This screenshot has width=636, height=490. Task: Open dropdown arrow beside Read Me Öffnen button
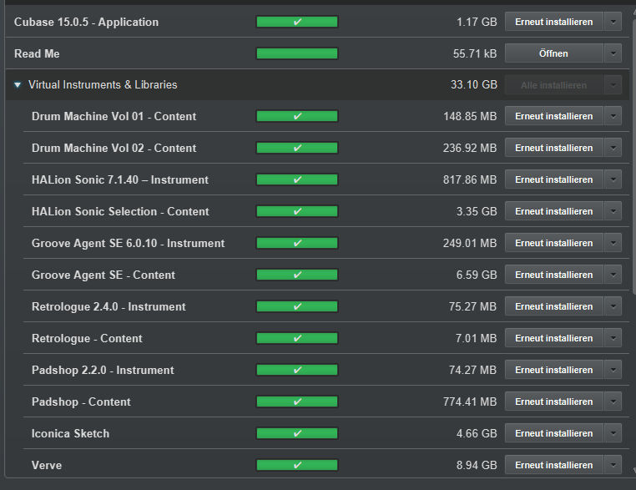click(x=613, y=53)
